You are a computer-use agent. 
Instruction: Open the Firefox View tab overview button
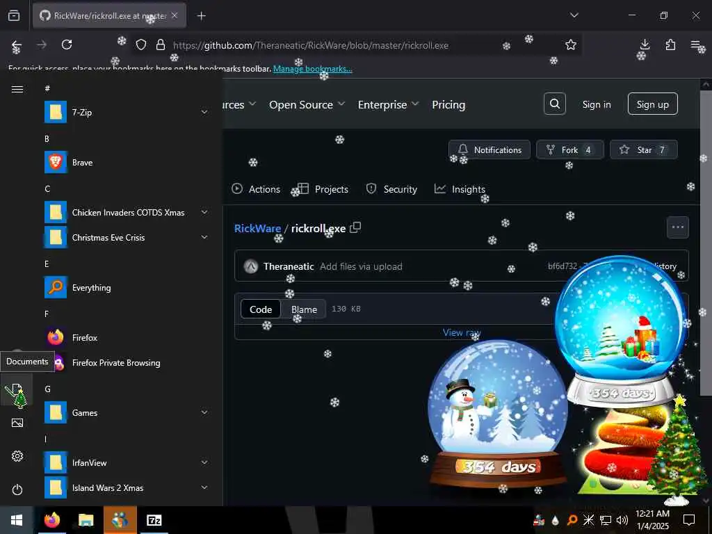click(x=14, y=15)
